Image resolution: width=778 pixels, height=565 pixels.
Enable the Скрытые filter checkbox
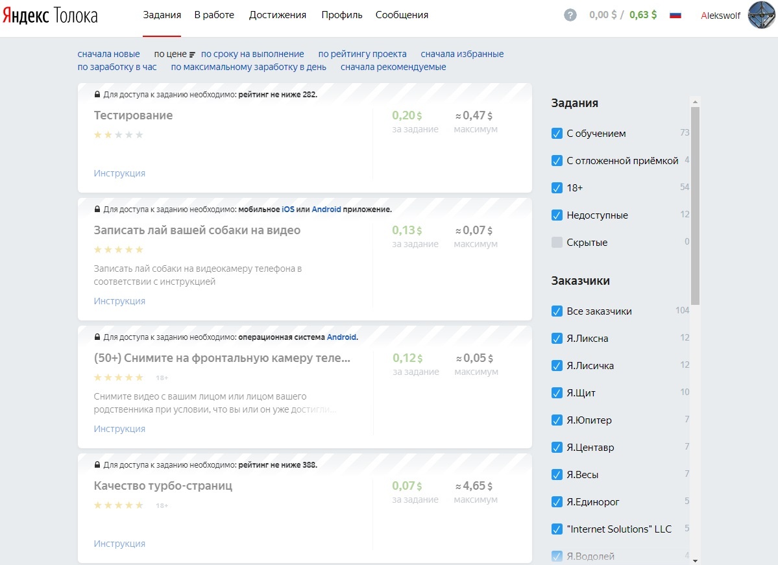click(x=557, y=243)
